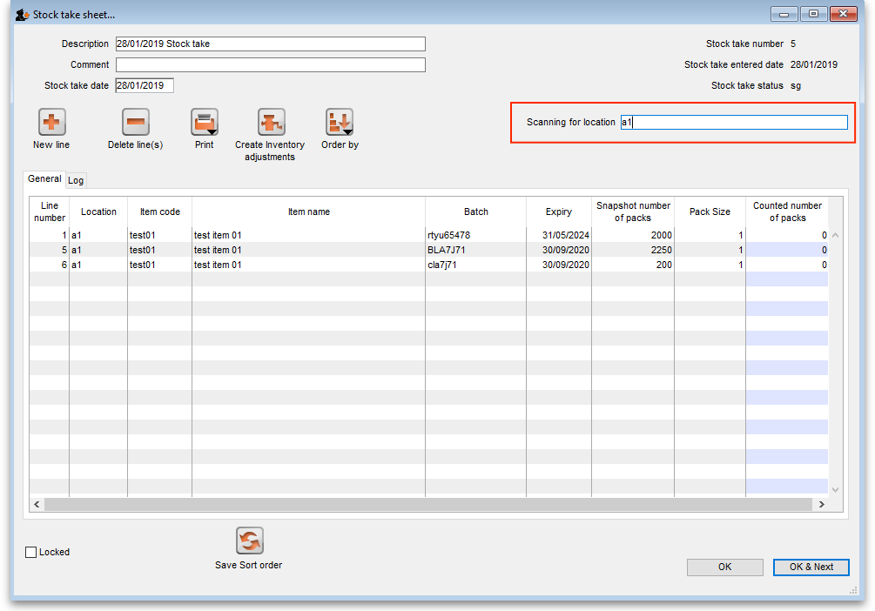Open the Print icon menu
Image resolution: width=875 pixels, height=611 pixels.
pos(205,123)
